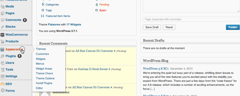240x96 pixels.
Task: Select Editor from the Appearance flyout
Action: (x=39, y=88)
